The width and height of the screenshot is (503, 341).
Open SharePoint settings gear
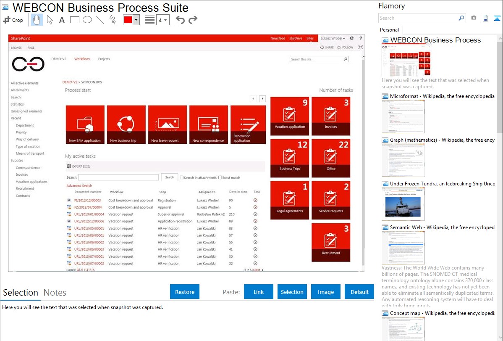tap(351, 38)
